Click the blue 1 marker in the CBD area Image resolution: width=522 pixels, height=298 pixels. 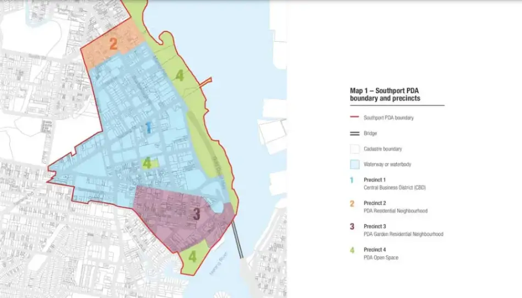pos(149,128)
